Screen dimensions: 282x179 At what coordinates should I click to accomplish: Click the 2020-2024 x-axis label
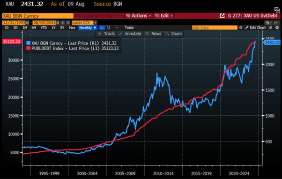tap(239, 173)
